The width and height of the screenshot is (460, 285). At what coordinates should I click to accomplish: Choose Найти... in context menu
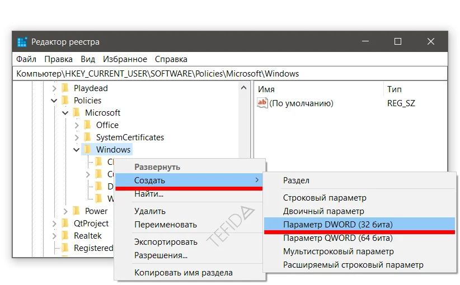point(190,194)
